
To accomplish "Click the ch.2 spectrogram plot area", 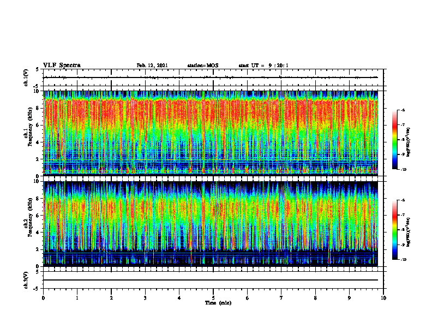I will click(211, 224).
